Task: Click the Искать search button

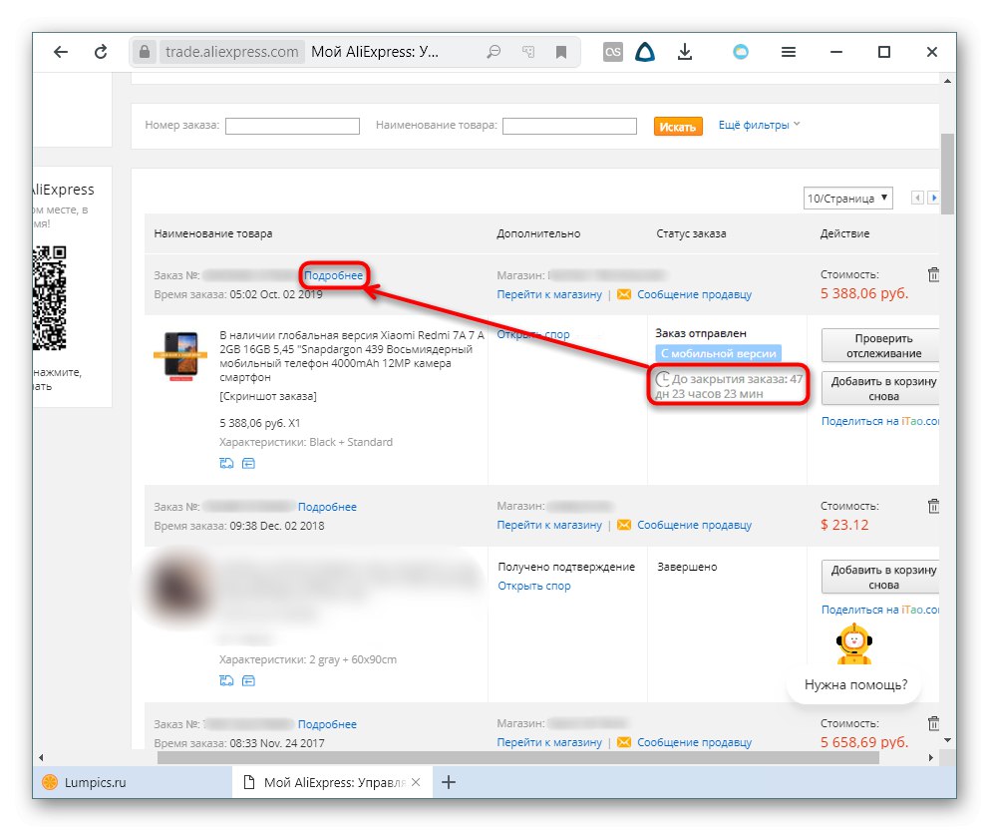Action: point(677,126)
